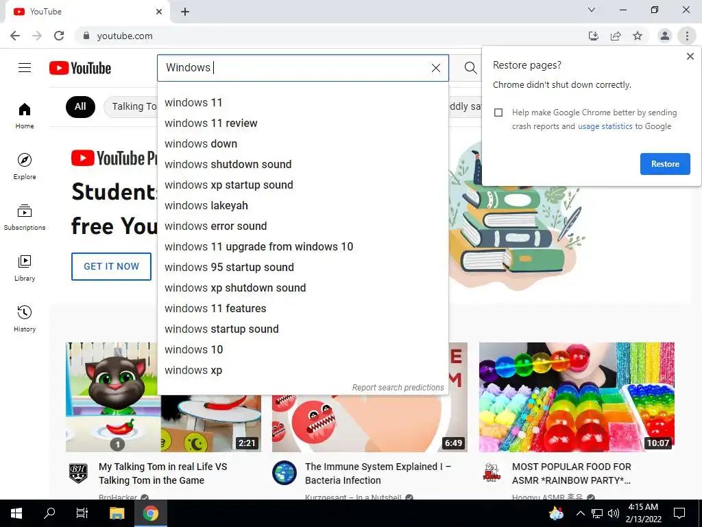
Task: Select suggestion windows down
Action: [x=303, y=144]
